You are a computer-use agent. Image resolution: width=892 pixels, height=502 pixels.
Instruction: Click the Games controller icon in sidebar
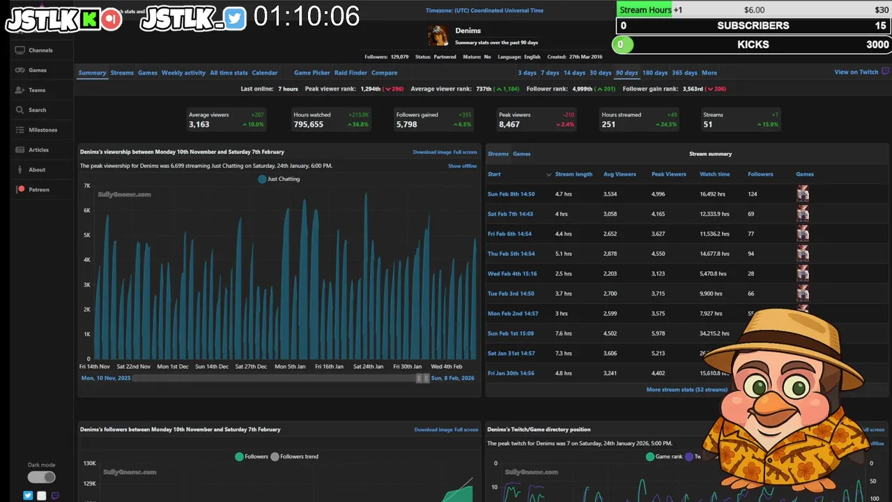20,70
